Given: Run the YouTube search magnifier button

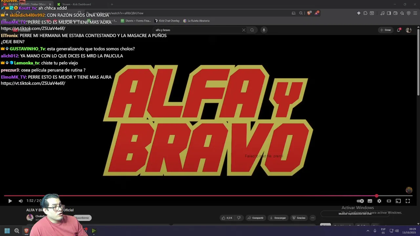Looking at the screenshot, I should click(252, 30).
